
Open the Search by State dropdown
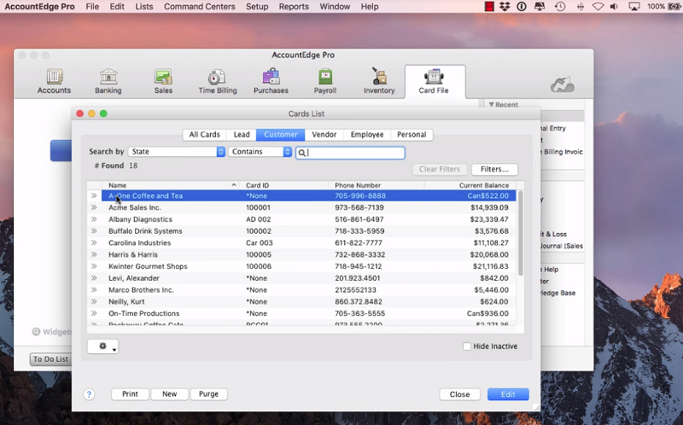click(x=177, y=152)
